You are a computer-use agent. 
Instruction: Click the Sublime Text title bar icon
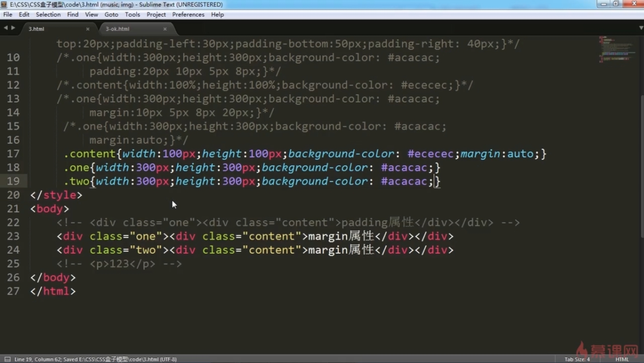pyautogui.click(x=4, y=4)
